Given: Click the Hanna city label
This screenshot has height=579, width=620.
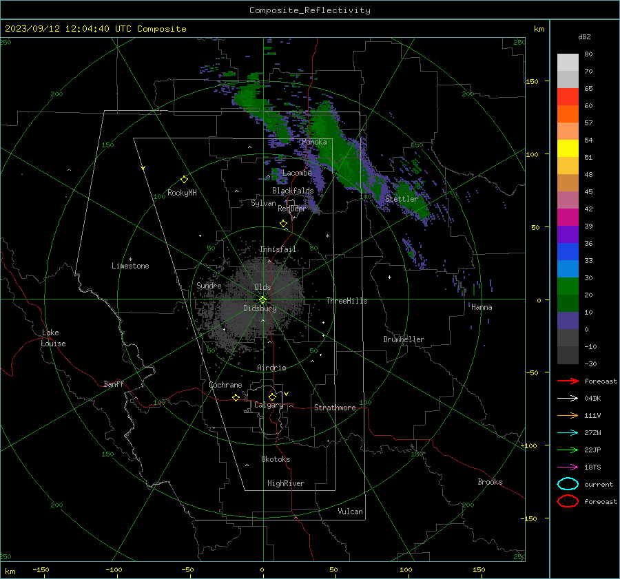Looking at the screenshot, I should (482, 307).
